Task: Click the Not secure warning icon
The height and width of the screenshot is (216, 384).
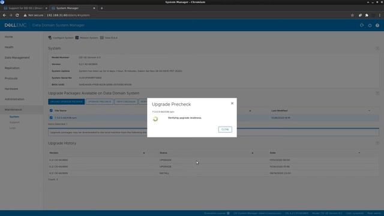Action: coord(25,15)
